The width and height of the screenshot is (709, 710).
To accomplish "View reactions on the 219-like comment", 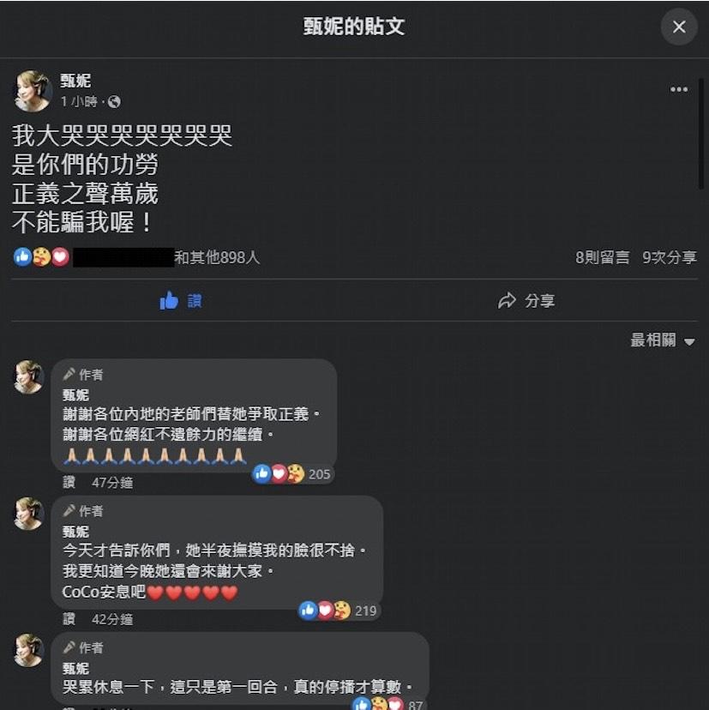I will (339, 611).
